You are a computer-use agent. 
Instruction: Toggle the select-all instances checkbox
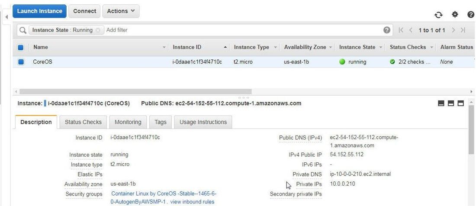click(x=21, y=47)
